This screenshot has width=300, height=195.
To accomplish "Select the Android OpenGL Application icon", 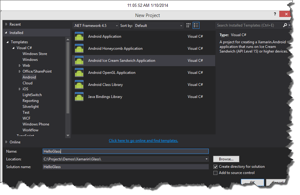I will (79, 72).
